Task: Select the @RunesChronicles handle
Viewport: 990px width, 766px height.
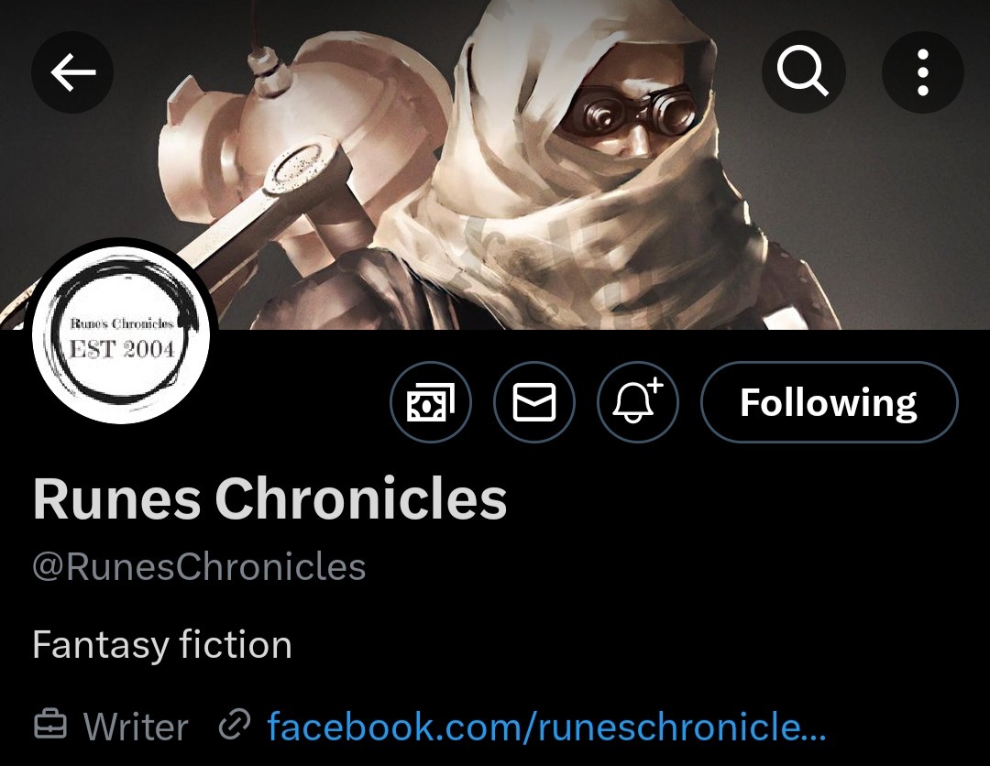Action: coord(199,566)
